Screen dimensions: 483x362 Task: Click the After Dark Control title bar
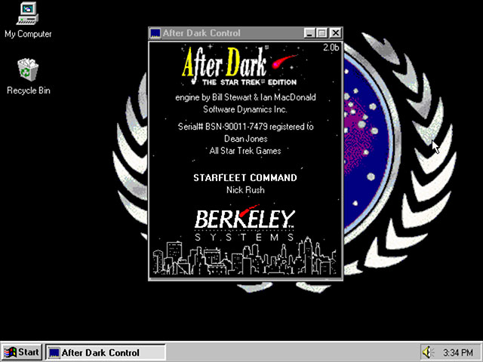226,33
